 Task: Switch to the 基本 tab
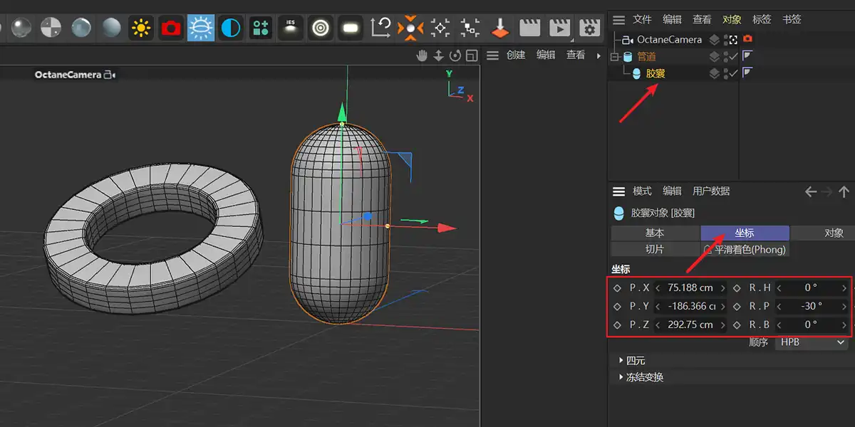pyautogui.click(x=655, y=233)
